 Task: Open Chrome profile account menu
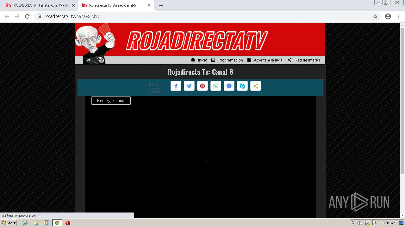click(x=388, y=16)
